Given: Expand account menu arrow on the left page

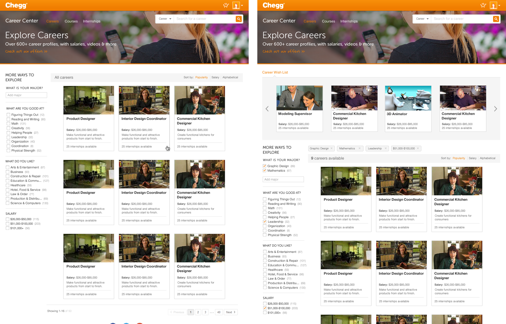Looking at the screenshot, I should pos(242,5).
